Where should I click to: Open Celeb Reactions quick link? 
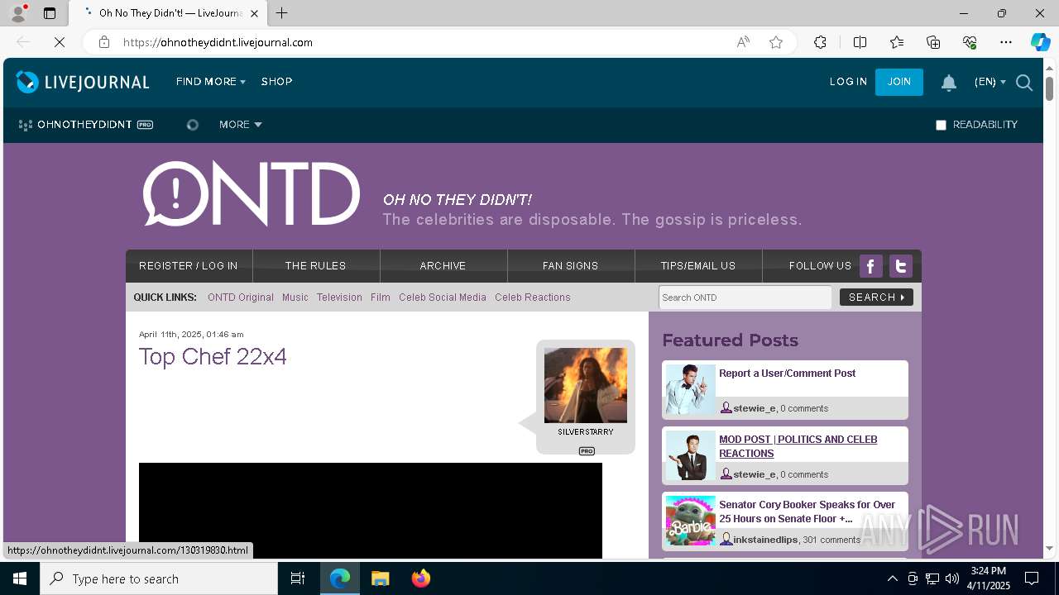point(533,297)
